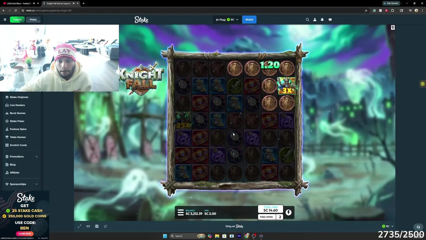The image size is (426, 240).
Task: Pop out the game window
Action: (x=106, y=226)
